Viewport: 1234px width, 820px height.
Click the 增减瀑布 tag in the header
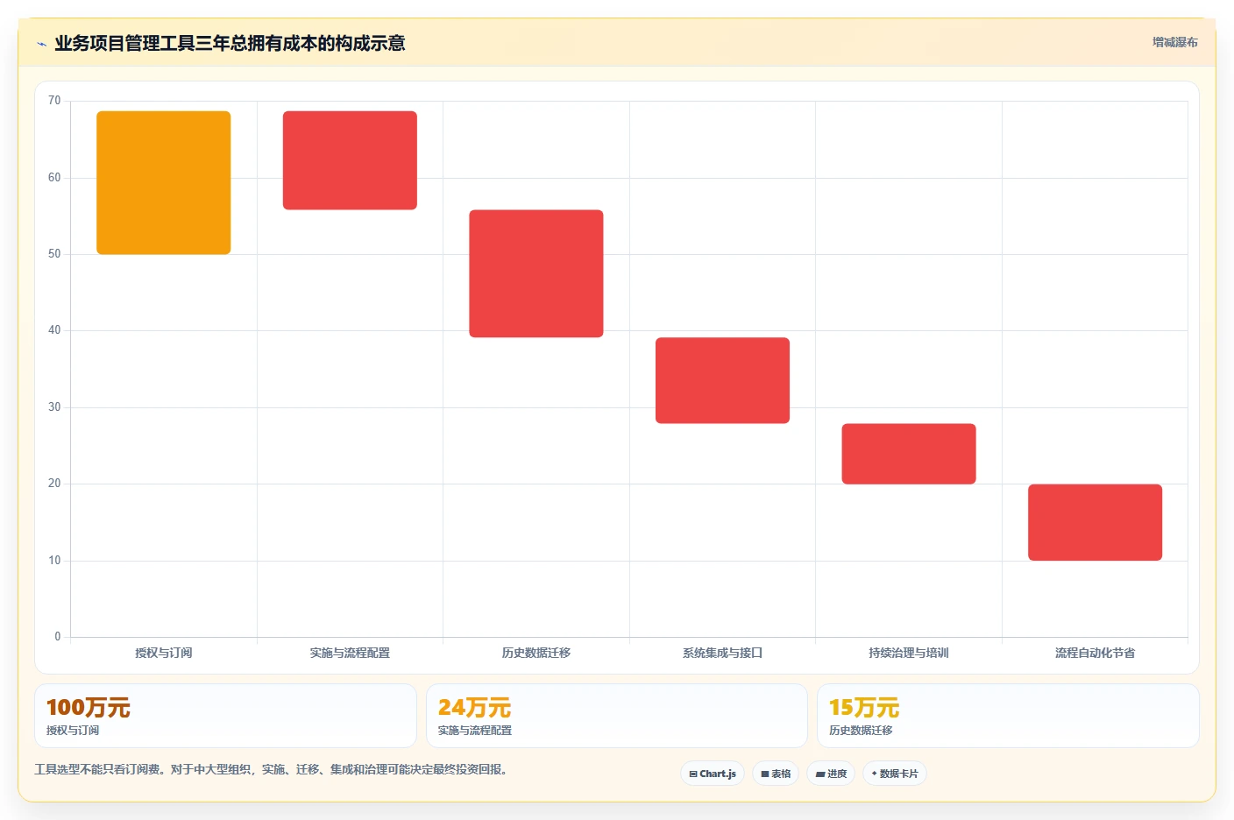(1174, 42)
